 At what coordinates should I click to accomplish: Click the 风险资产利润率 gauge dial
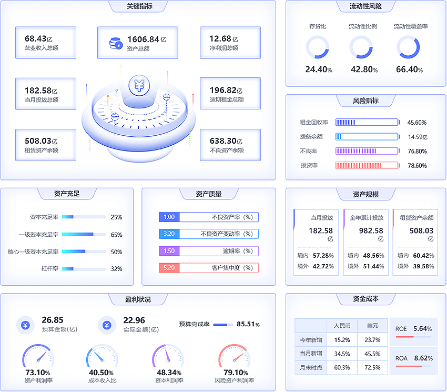click(234, 357)
